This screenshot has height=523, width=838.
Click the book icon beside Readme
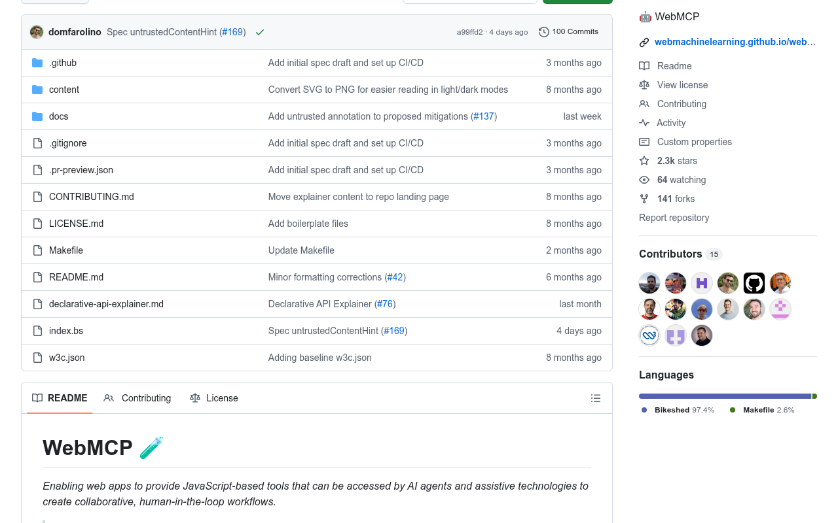click(644, 65)
